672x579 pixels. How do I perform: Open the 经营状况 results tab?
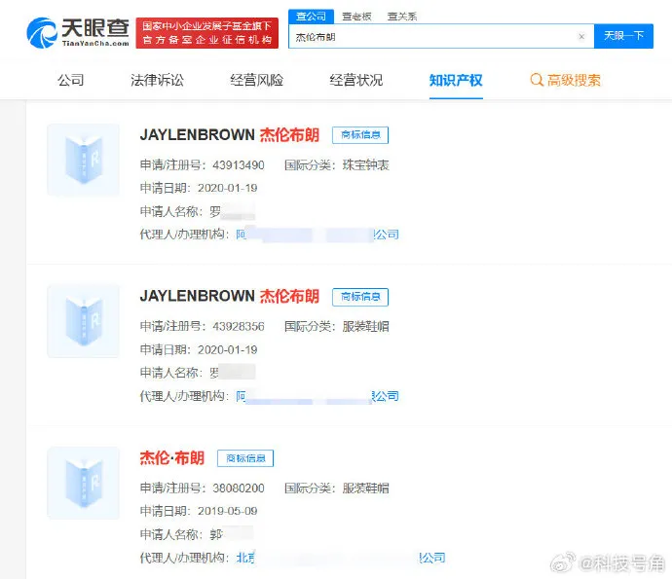coord(356,80)
